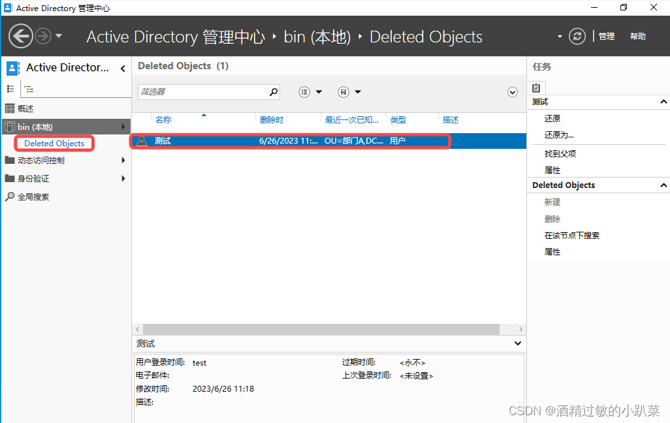Open breadcrumb dropdown arrow left of refresh

pos(560,37)
